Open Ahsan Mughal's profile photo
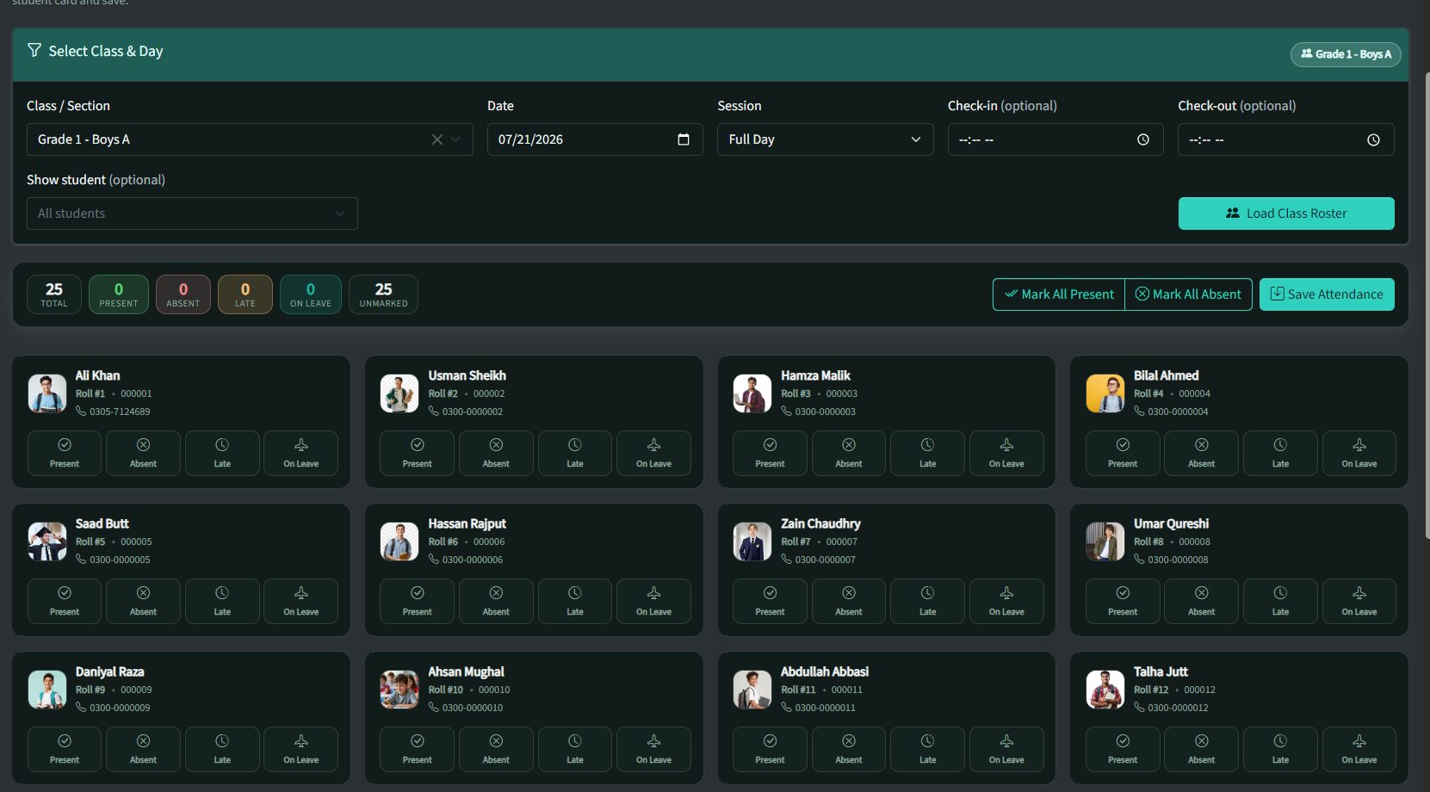Image resolution: width=1430 pixels, height=792 pixels. (399, 690)
